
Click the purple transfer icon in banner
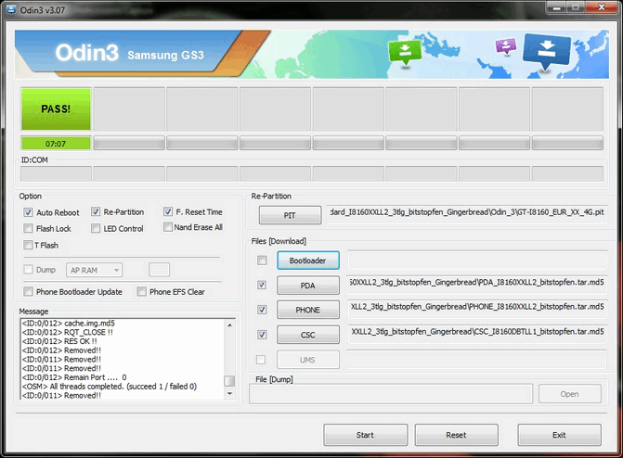(505, 45)
